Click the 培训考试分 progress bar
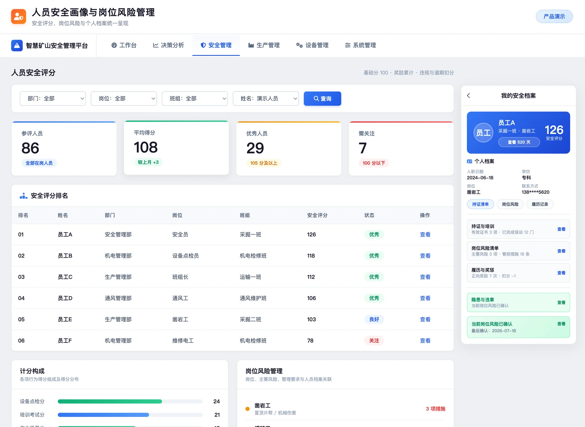The height and width of the screenshot is (427, 585). click(x=130, y=415)
